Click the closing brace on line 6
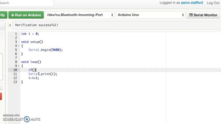The width and height of the screenshot is (221, 124). [x=22, y=54]
